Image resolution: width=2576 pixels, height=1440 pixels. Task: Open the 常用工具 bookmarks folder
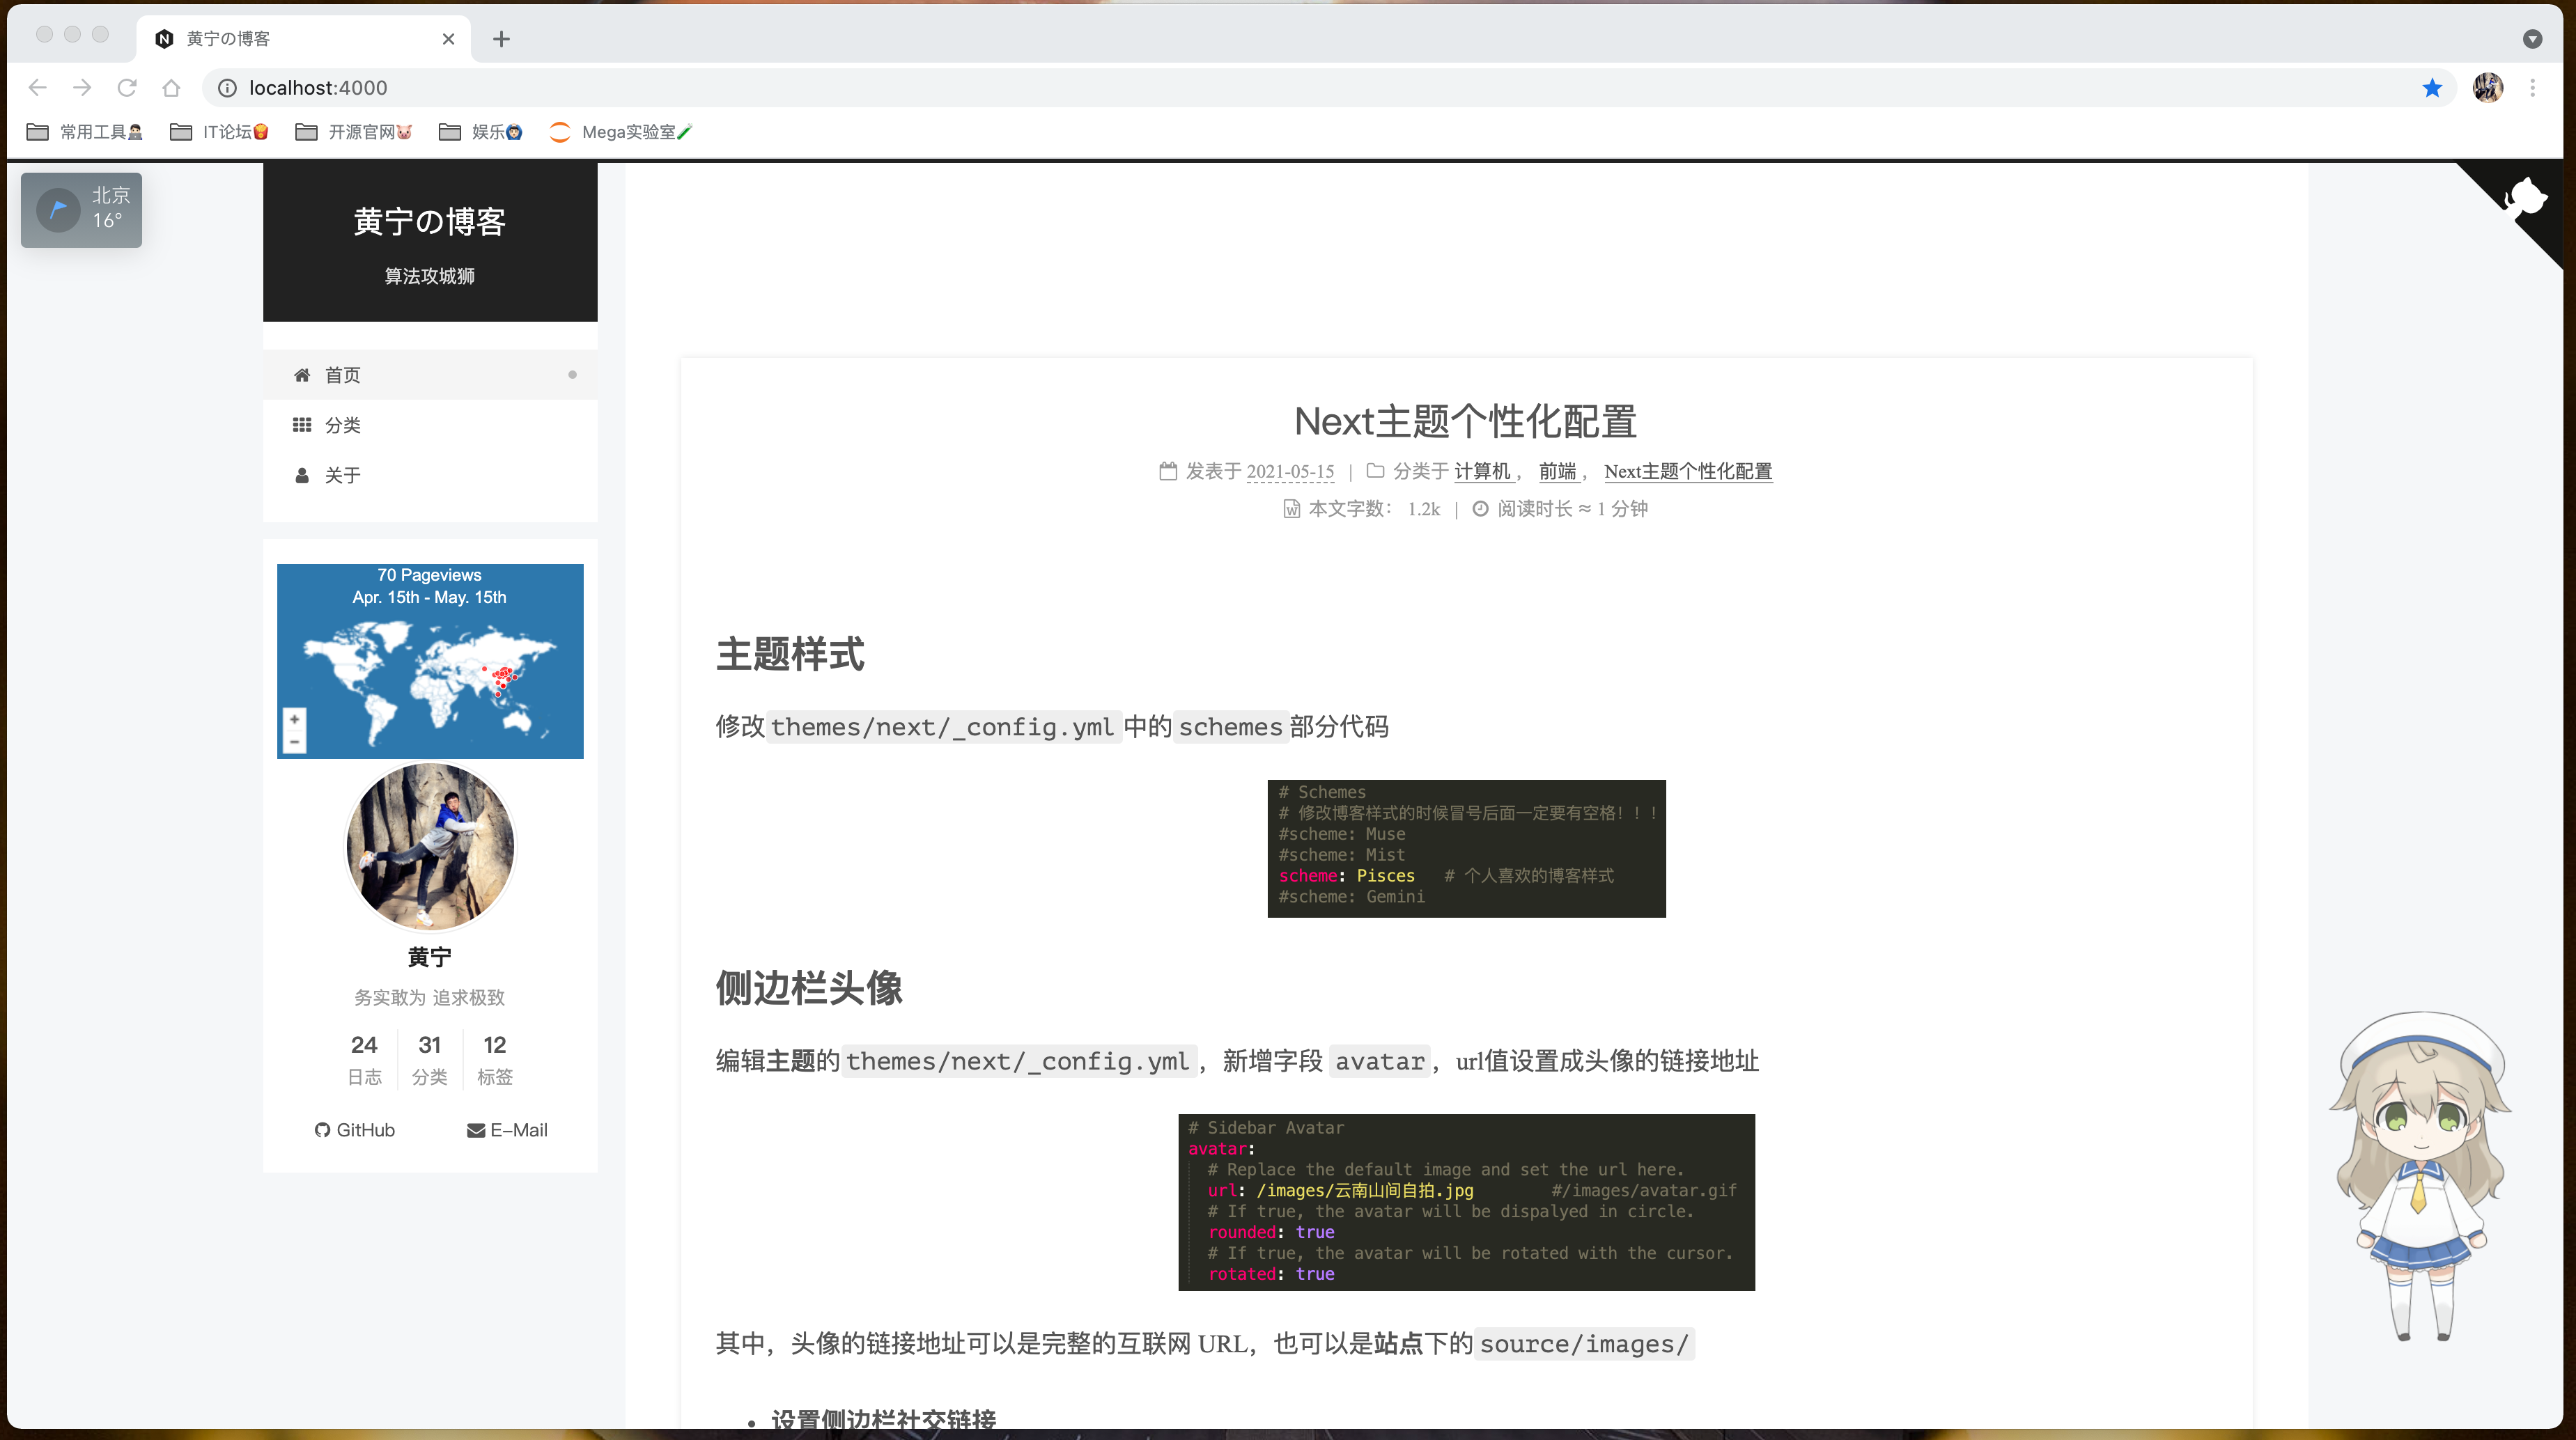pyautogui.click(x=84, y=132)
